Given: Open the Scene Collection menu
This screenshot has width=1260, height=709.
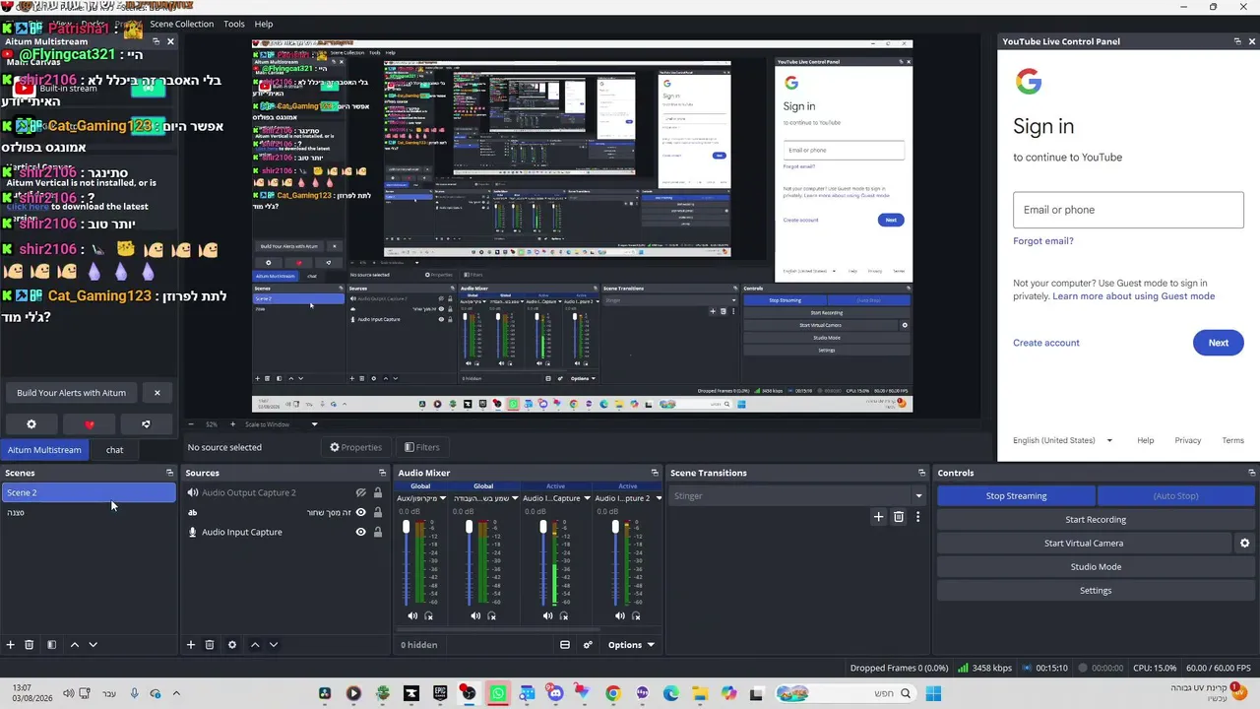Looking at the screenshot, I should tap(181, 24).
